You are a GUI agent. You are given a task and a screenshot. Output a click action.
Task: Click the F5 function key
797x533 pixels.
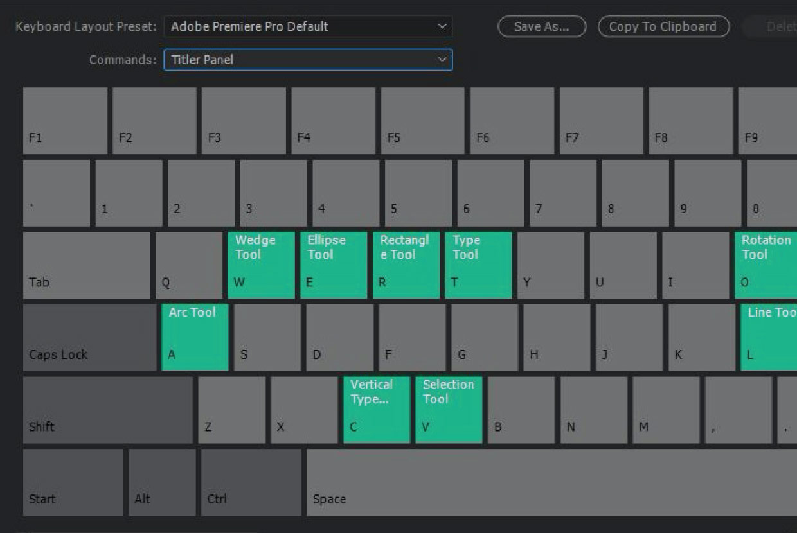pyautogui.click(x=422, y=121)
